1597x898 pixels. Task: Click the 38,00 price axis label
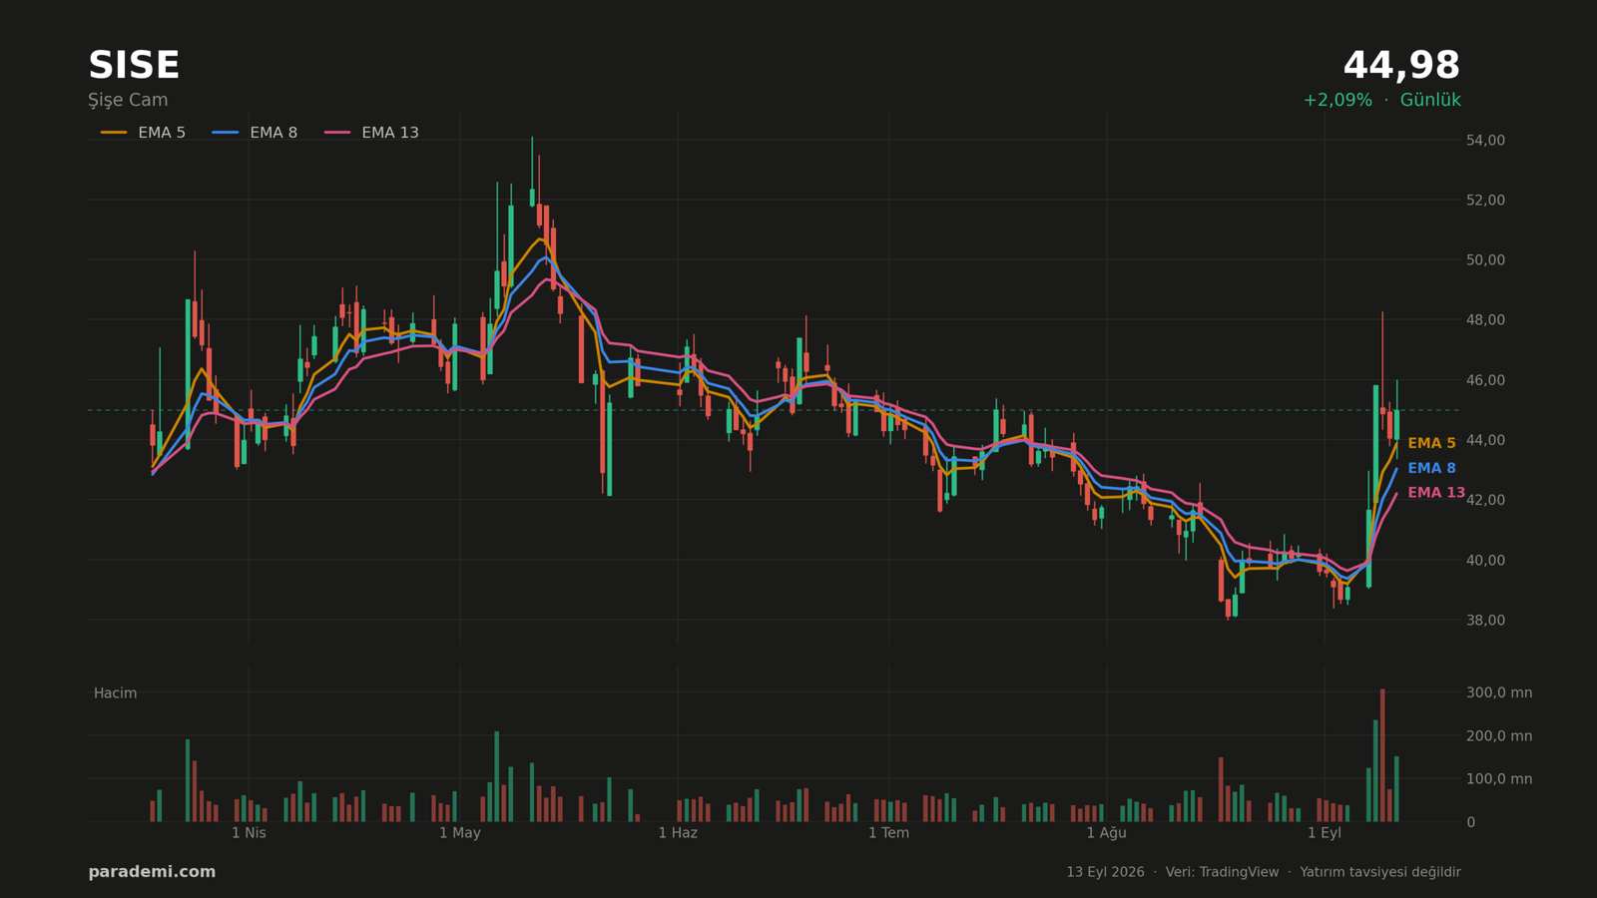click(1485, 620)
